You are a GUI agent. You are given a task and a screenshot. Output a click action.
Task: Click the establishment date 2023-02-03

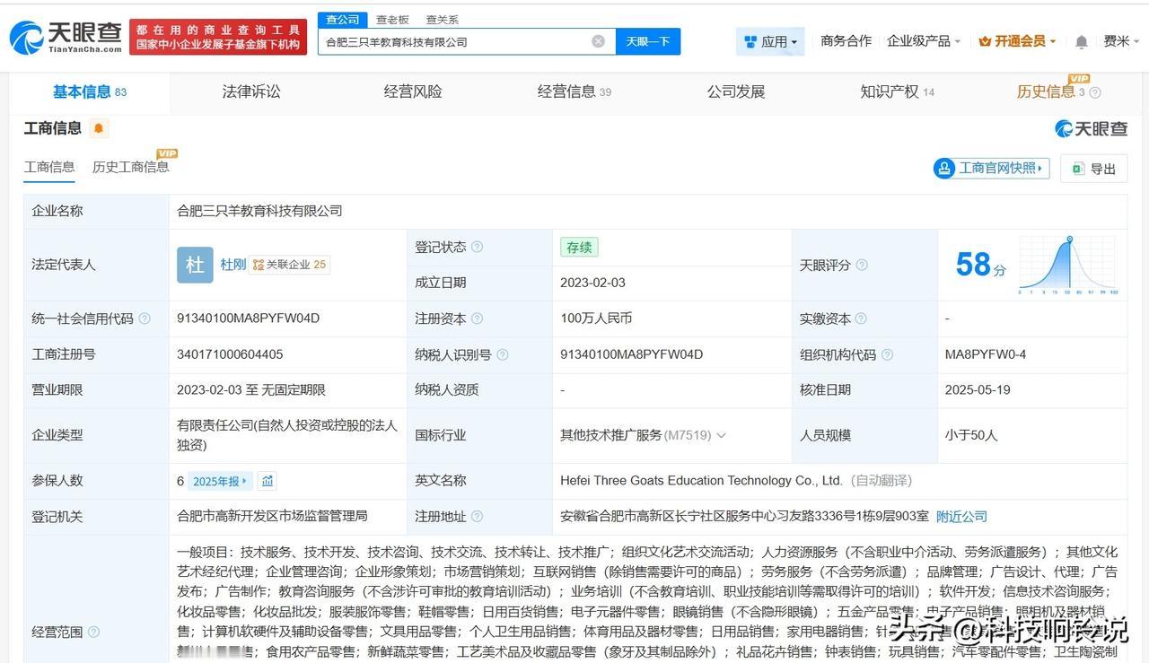[592, 283]
